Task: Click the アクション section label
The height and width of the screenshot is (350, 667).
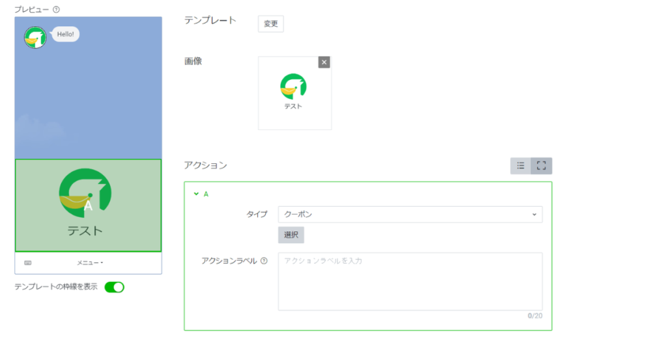Action: click(205, 165)
